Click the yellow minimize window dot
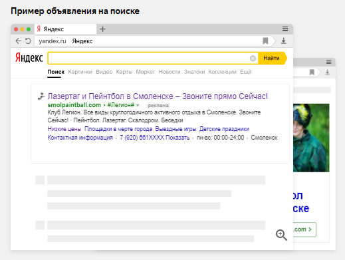Screen dimensions: 345x260 pos(22,29)
